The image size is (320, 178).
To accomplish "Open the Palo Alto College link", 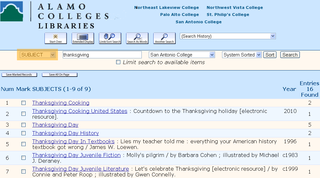I will [x=180, y=15].
